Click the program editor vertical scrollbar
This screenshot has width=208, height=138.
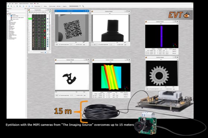(50, 32)
